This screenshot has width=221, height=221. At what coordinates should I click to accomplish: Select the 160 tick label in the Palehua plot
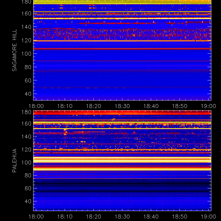pyautogui.click(x=26, y=124)
